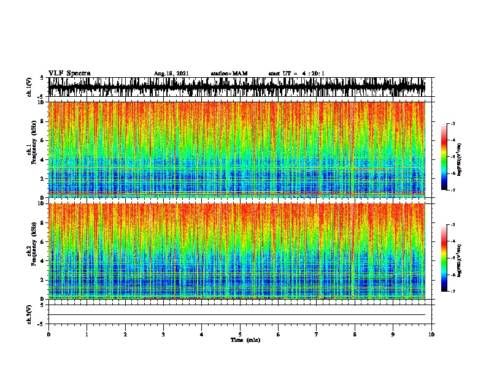Click the "-7" label on the ch.1 colorbar
The image size is (486, 375).
coord(453,190)
